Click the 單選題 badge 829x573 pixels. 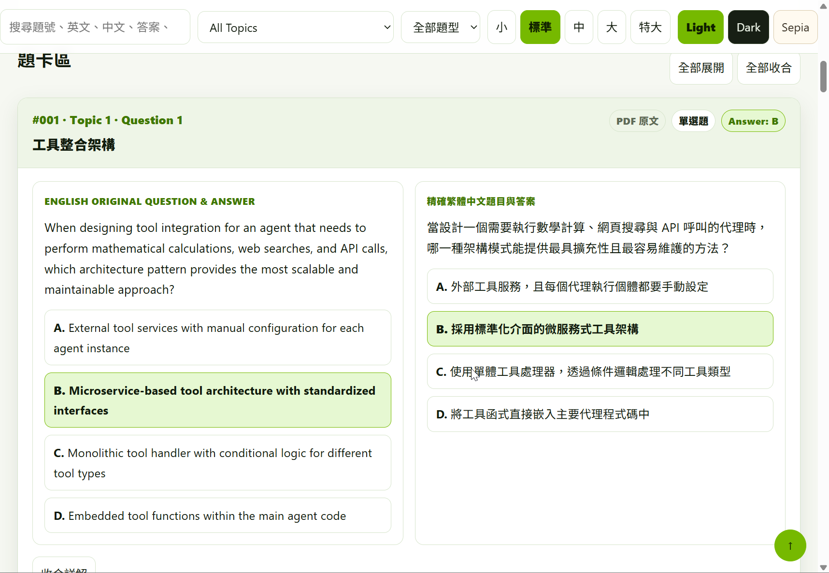[x=693, y=121]
